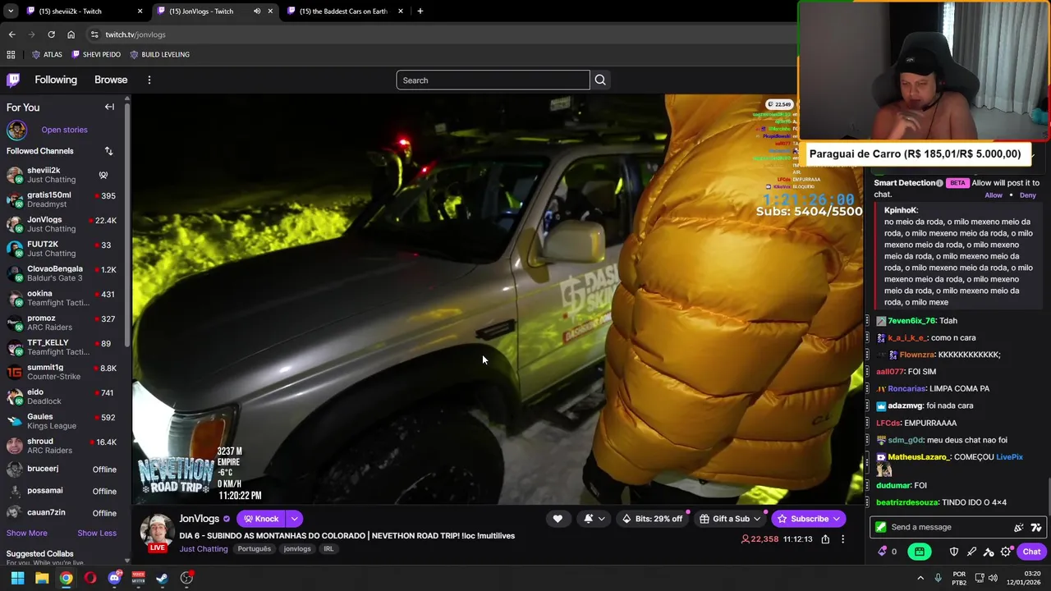
Task: Open the site info icon in address bar
Action: pyautogui.click(x=94, y=34)
